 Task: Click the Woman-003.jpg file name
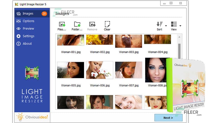tap(129, 52)
